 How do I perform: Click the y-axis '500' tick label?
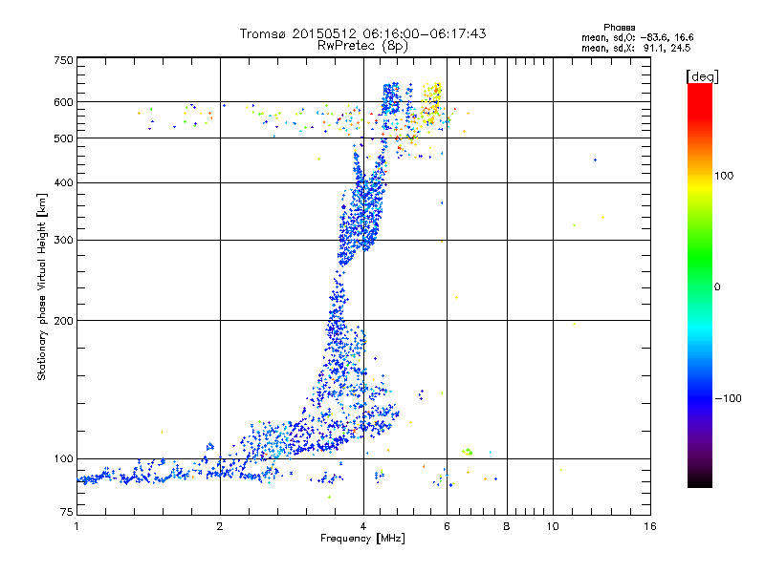coord(63,138)
